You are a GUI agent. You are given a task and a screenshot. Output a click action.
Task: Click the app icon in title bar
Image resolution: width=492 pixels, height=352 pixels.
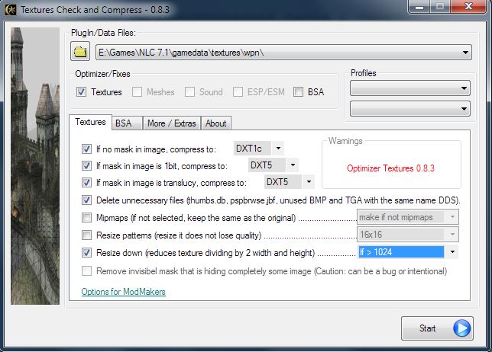(x=10, y=9)
